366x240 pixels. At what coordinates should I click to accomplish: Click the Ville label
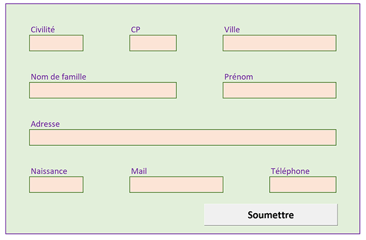tap(232, 30)
